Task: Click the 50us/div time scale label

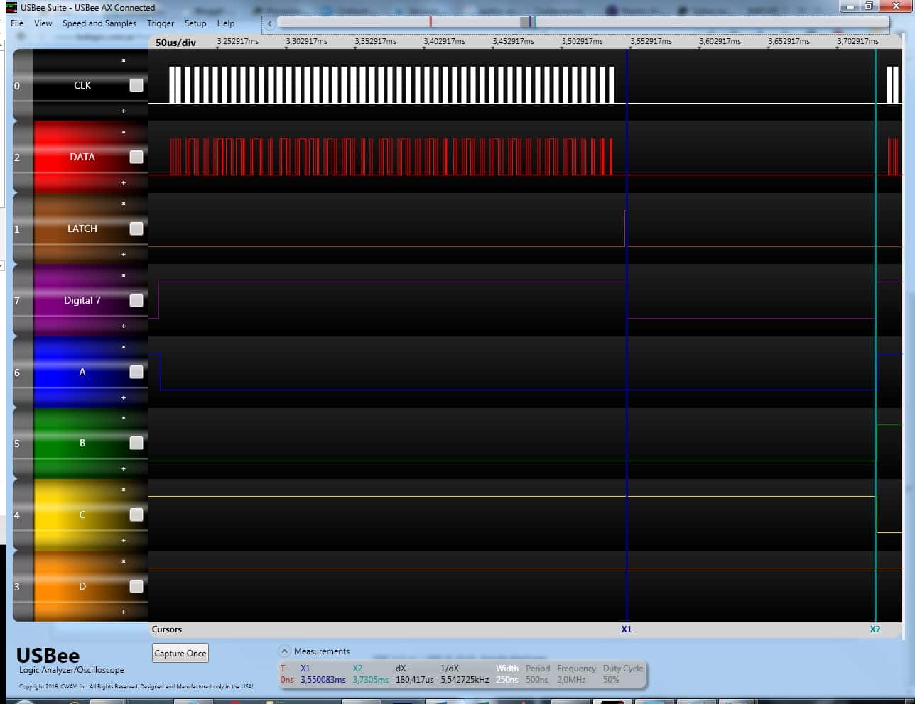Action: pos(175,43)
